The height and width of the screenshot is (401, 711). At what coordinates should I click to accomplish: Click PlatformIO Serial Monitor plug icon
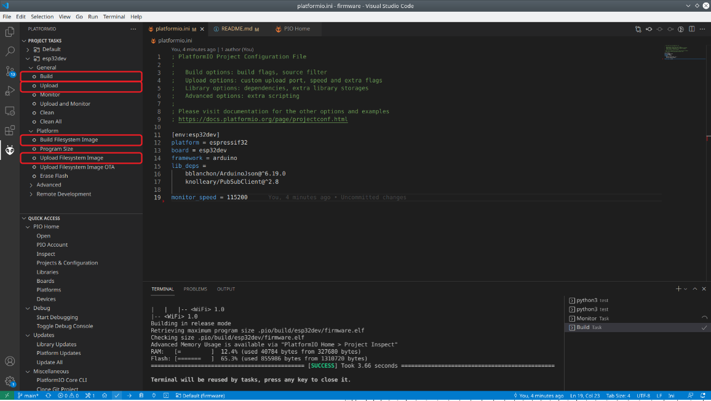[x=154, y=395]
